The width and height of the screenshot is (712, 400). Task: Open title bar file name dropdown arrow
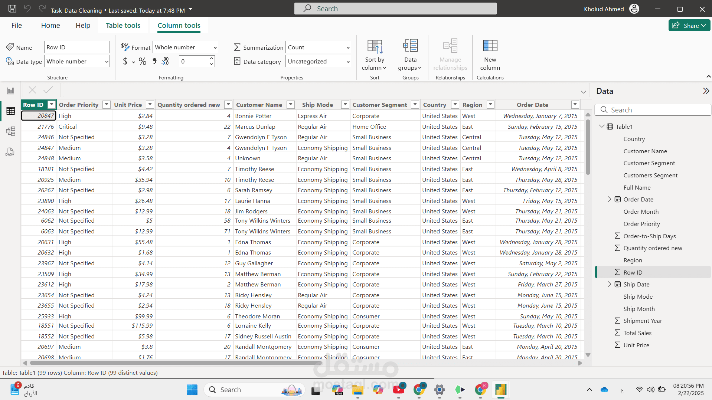coord(190,9)
